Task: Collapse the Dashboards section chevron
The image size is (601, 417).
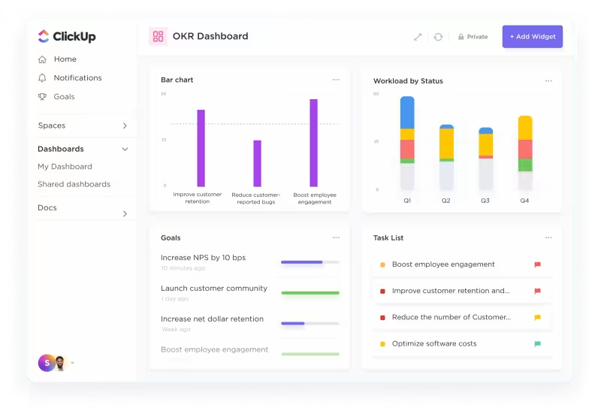Action: click(125, 149)
